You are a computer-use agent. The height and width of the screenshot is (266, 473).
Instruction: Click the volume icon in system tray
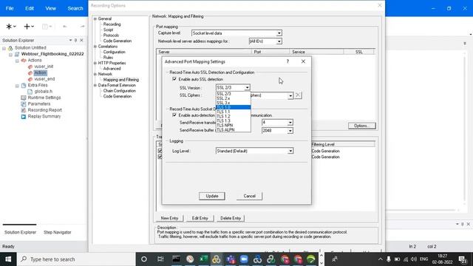tap(414, 259)
